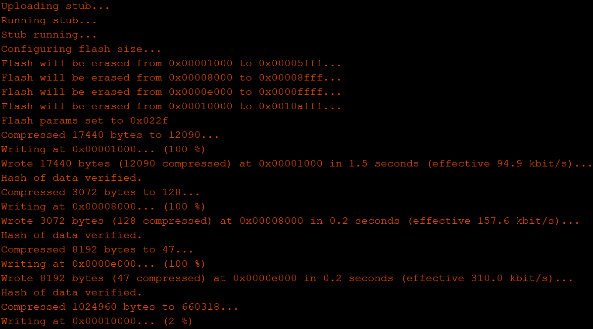This screenshot has width=593, height=329.
Task: Click the "Running stub..." line
Action: 49,21
